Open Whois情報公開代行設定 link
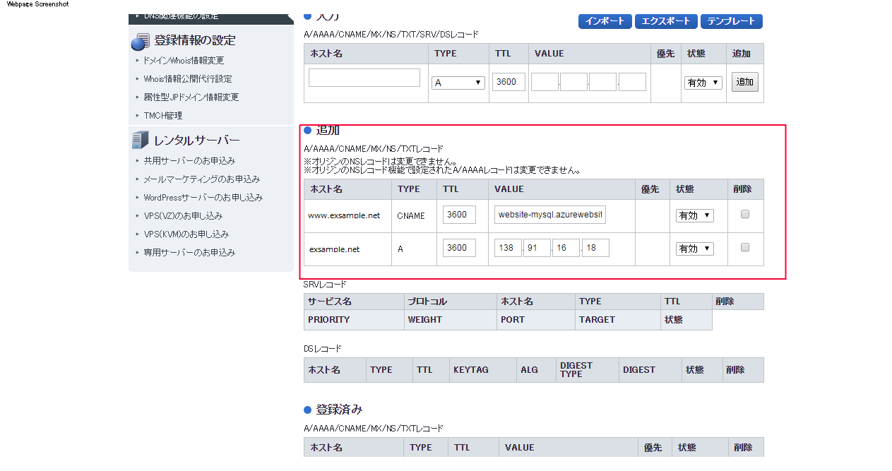892x471 pixels. tap(187, 79)
